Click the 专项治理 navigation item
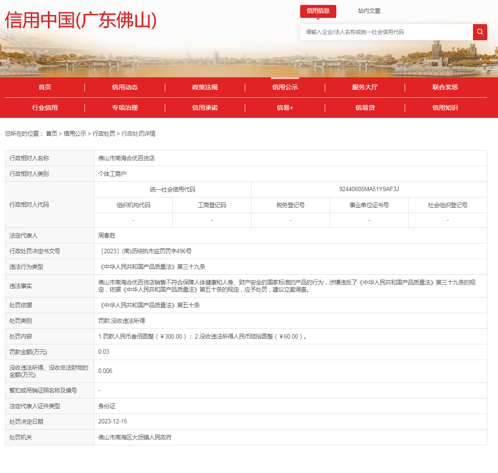 click(125, 108)
